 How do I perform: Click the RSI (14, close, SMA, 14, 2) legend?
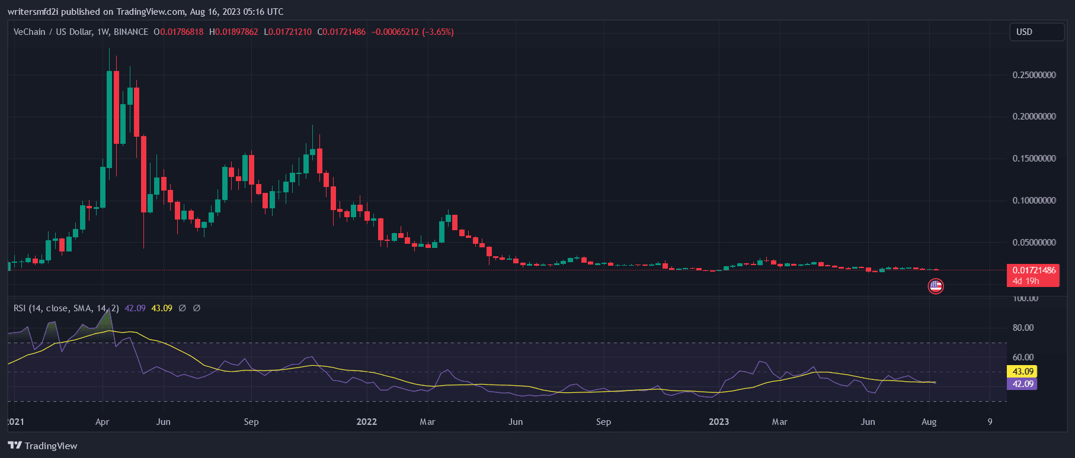coord(66,308)
